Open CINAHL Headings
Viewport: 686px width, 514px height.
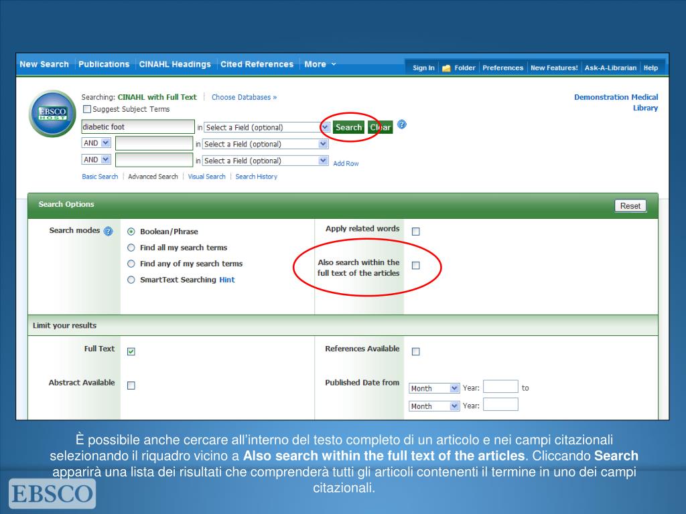[175, 64]
